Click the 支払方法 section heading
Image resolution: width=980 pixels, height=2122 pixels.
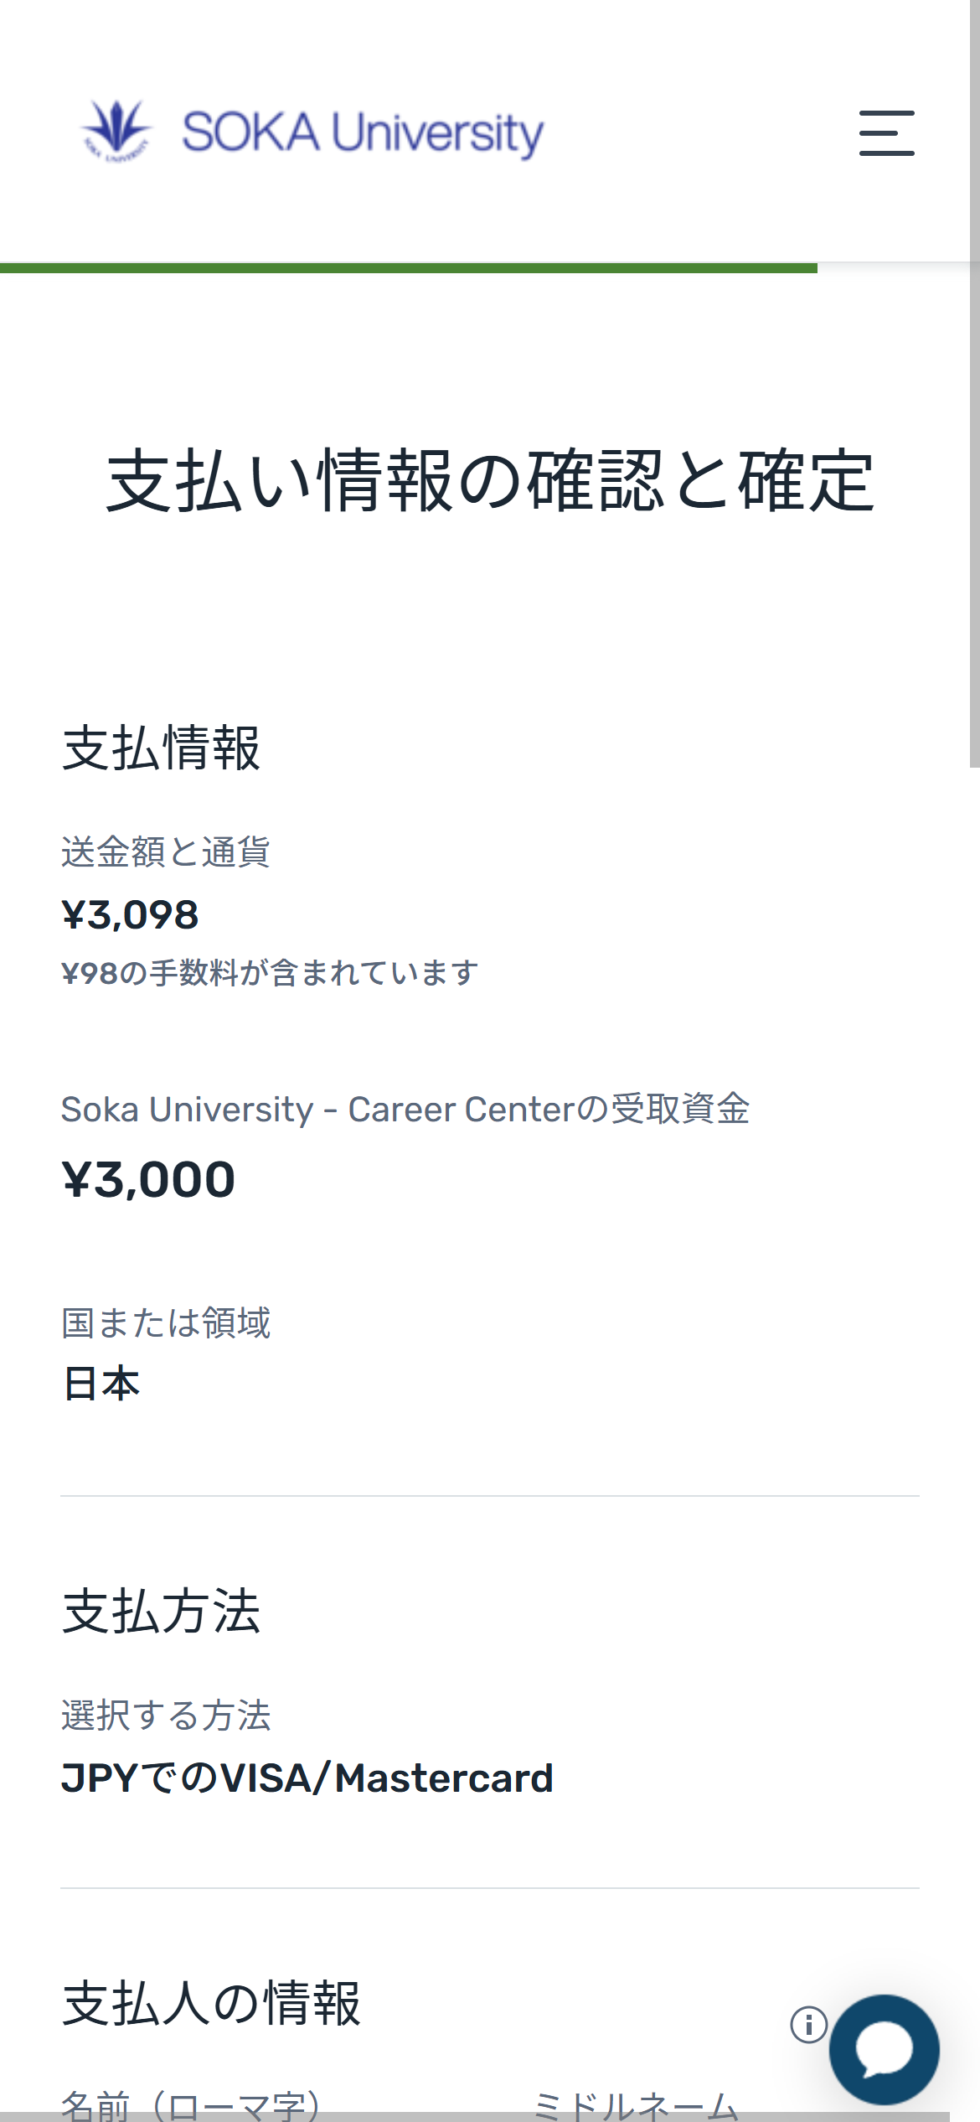click(x=161, y=1611)
